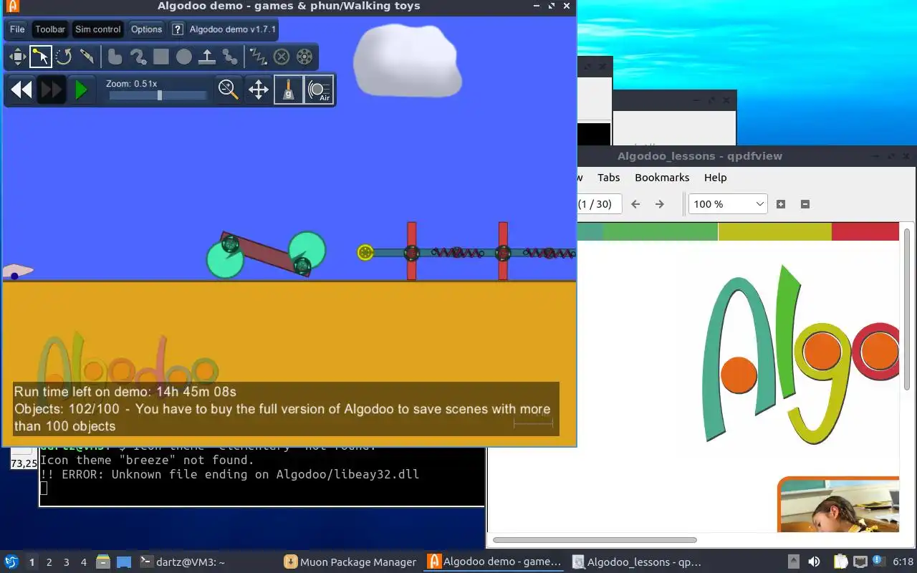917x573 pixels.
Task: Open Help menu in qpdfview
Action: [715, 178]
